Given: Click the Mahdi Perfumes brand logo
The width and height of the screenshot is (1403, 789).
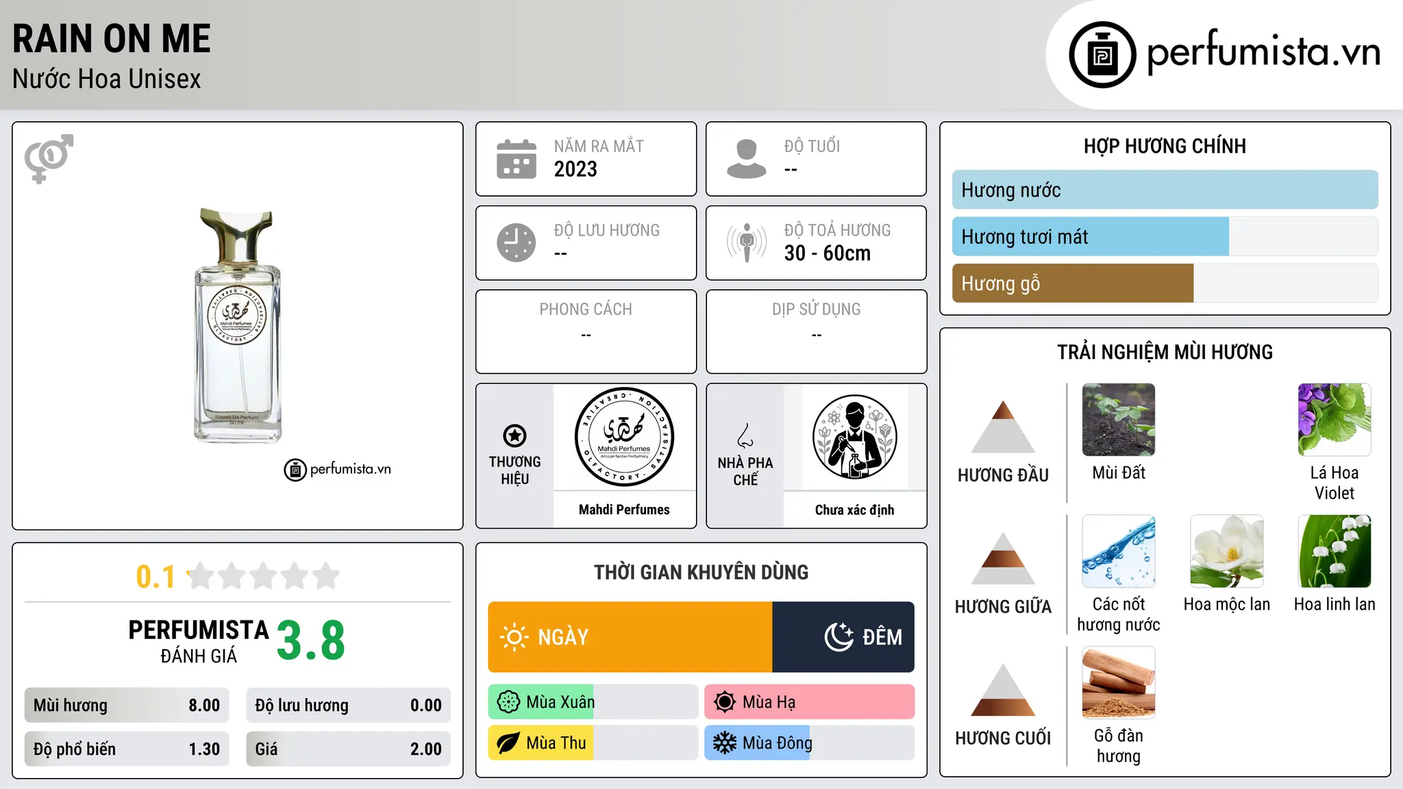Looking at the screenshot, I should coord(624,437).
